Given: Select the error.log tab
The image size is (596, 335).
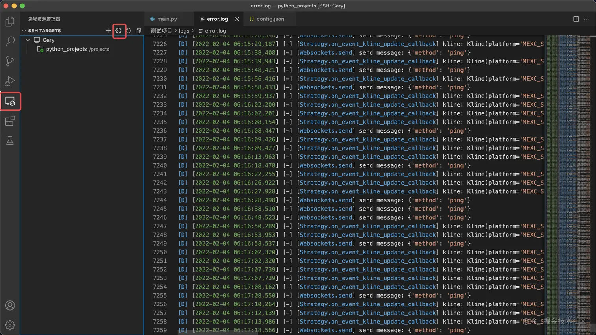Looking at the screenshot, I should pyautogui.click(x=218, y=19).
